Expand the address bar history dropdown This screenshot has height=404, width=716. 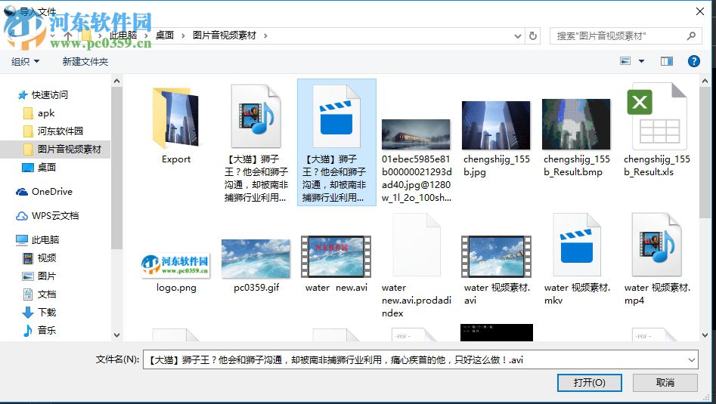click(x=518, y=35)
